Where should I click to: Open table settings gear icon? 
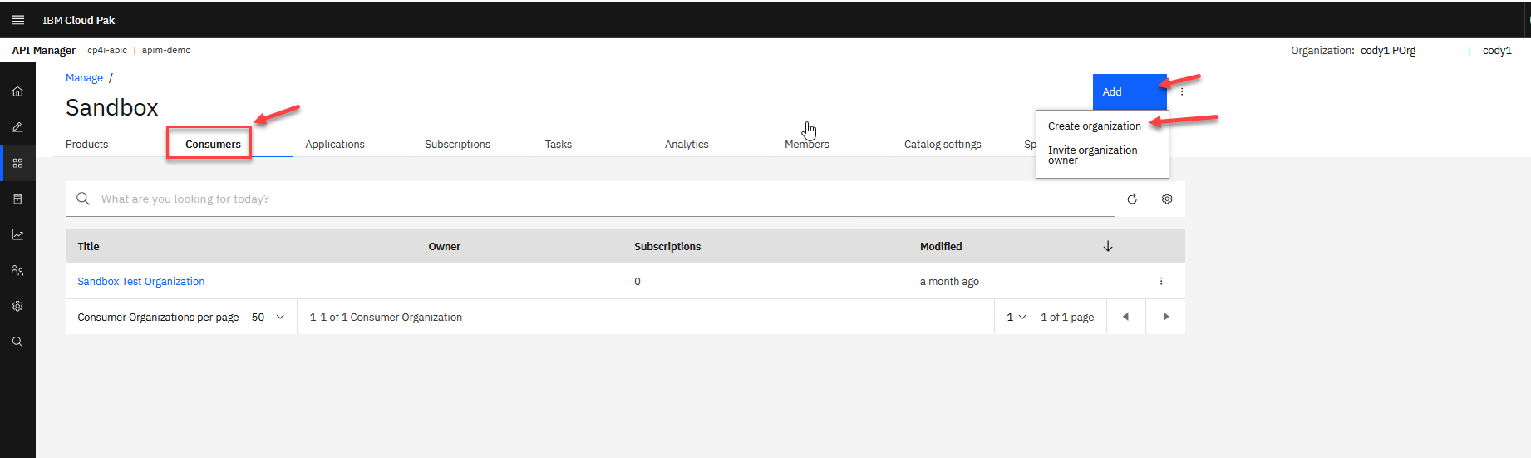point(1167,199)
